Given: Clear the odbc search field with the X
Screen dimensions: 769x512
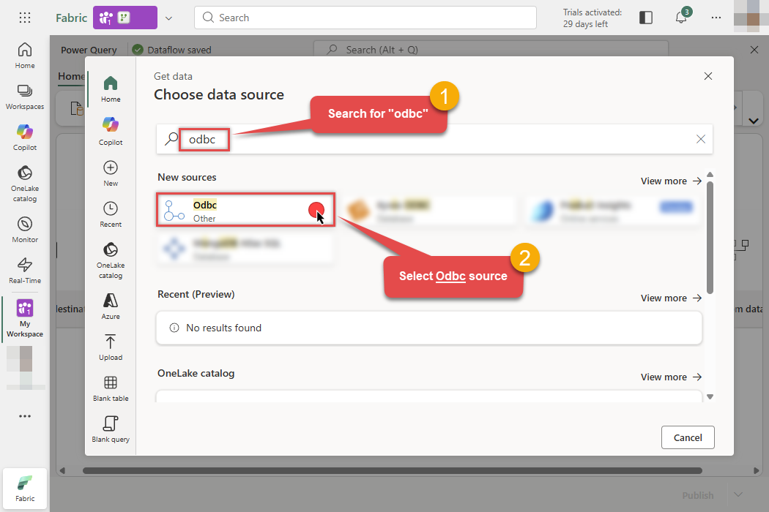Looking at the screenshot, I should (700, 139).
